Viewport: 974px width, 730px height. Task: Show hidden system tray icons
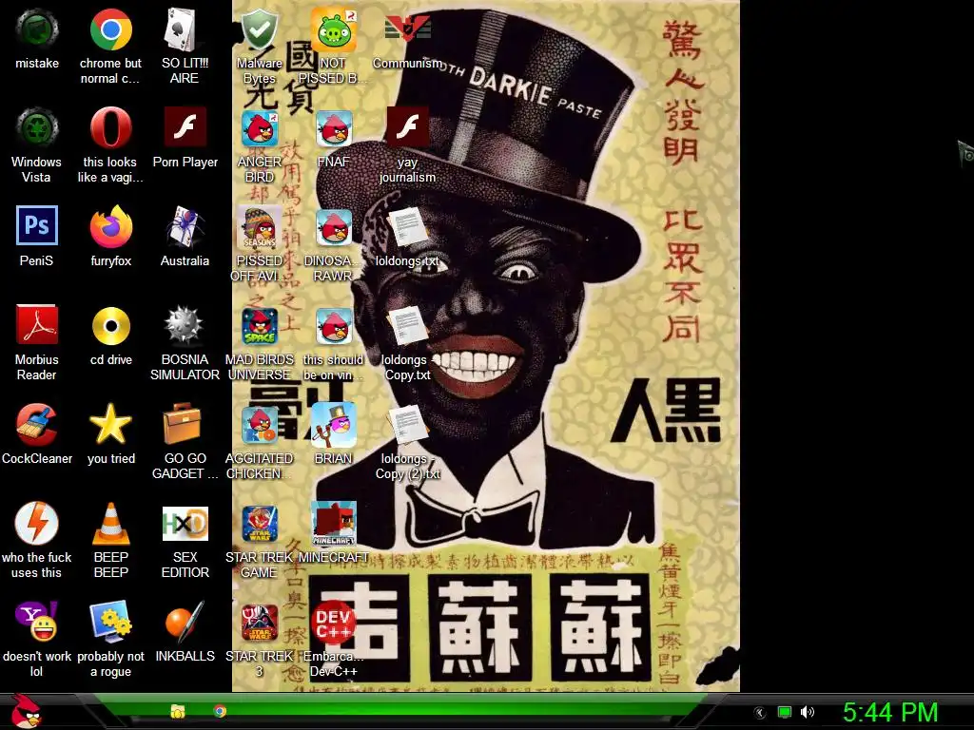click(x=759, y=713)
